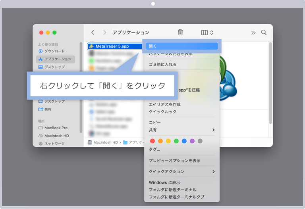Apply the yellow tag color
The width and height of the screenshot is (305, 209).
pyautogui.click(x=168, y=141)
